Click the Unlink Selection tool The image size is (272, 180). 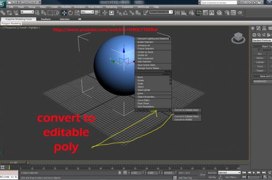pos(9,13)
